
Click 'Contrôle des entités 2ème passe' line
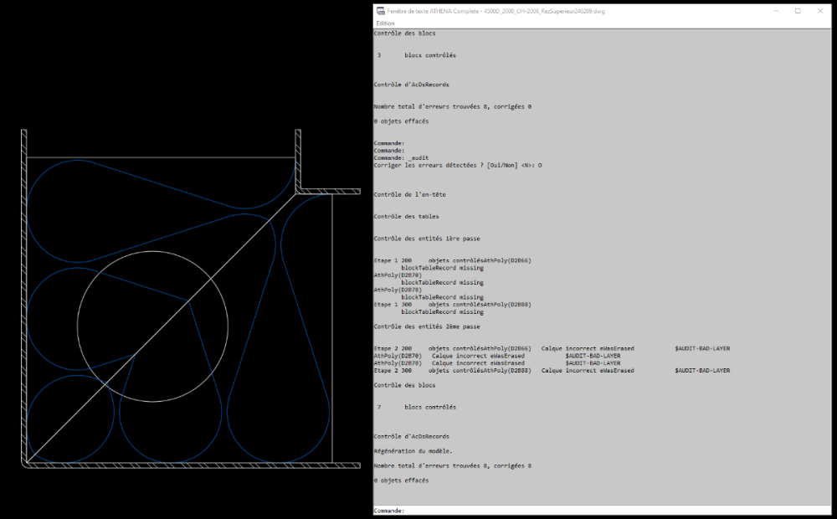pyautogui.click(x=427, y=326)
